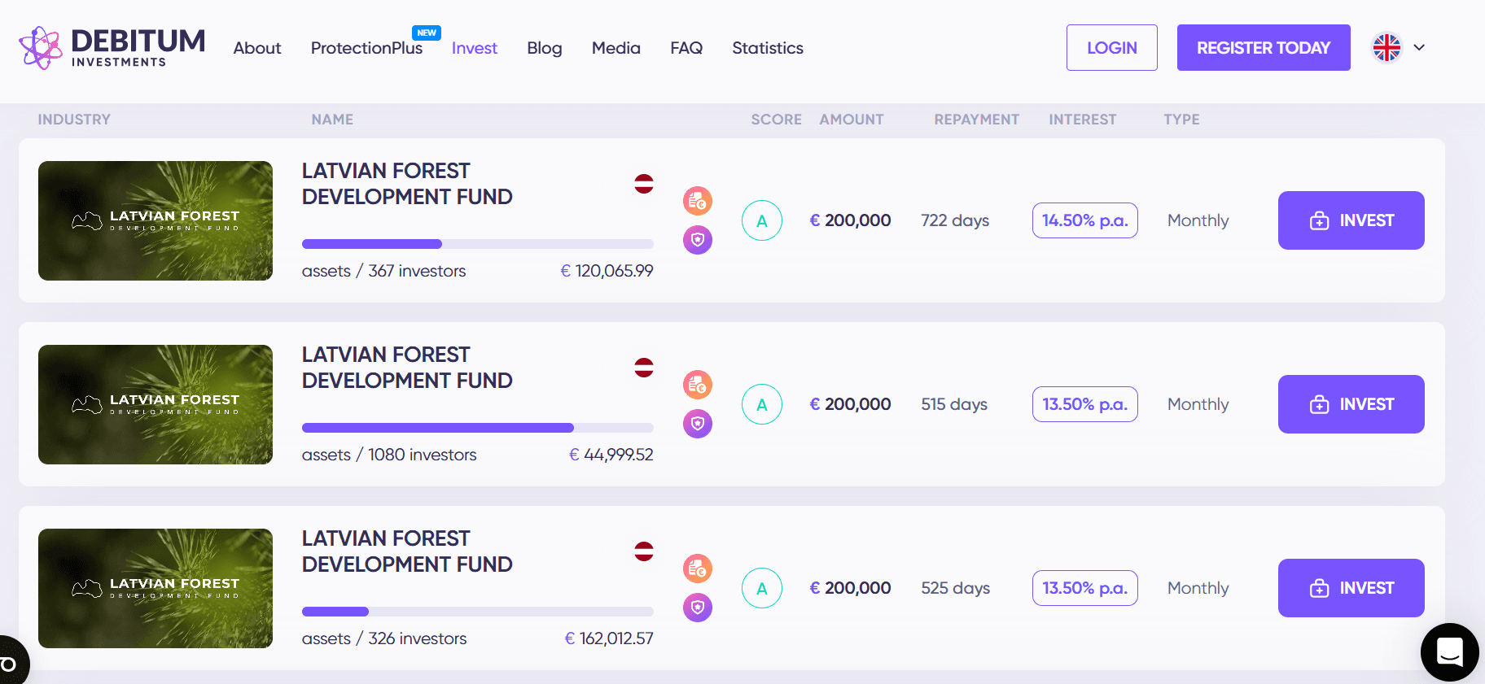The width and height of the screenshot is (1485, 684).
Task: Click the A score badge in second listing
Action: click(x=762, y=404)
